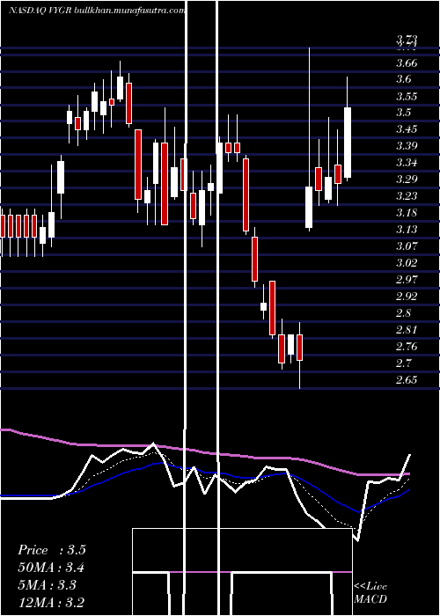Click the 3.34 price axis label

tap(407, 163)
